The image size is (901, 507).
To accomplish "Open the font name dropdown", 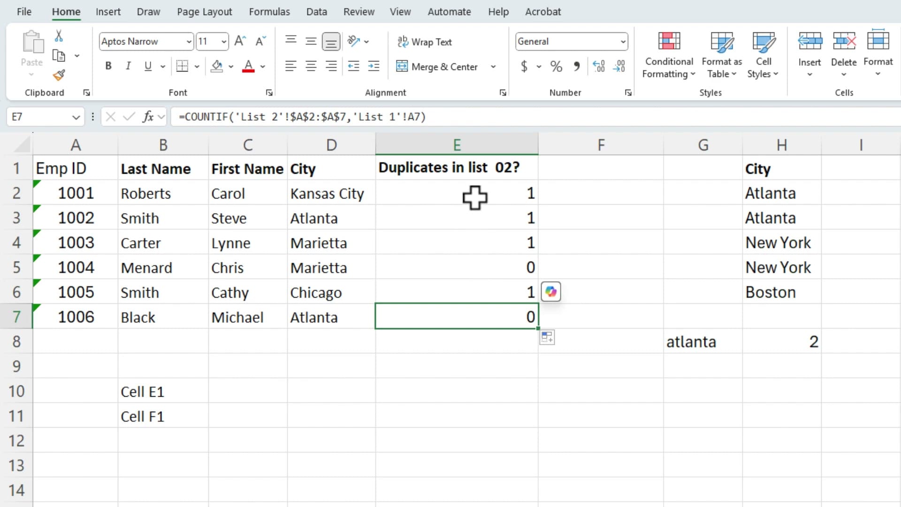I will point(188,41).
